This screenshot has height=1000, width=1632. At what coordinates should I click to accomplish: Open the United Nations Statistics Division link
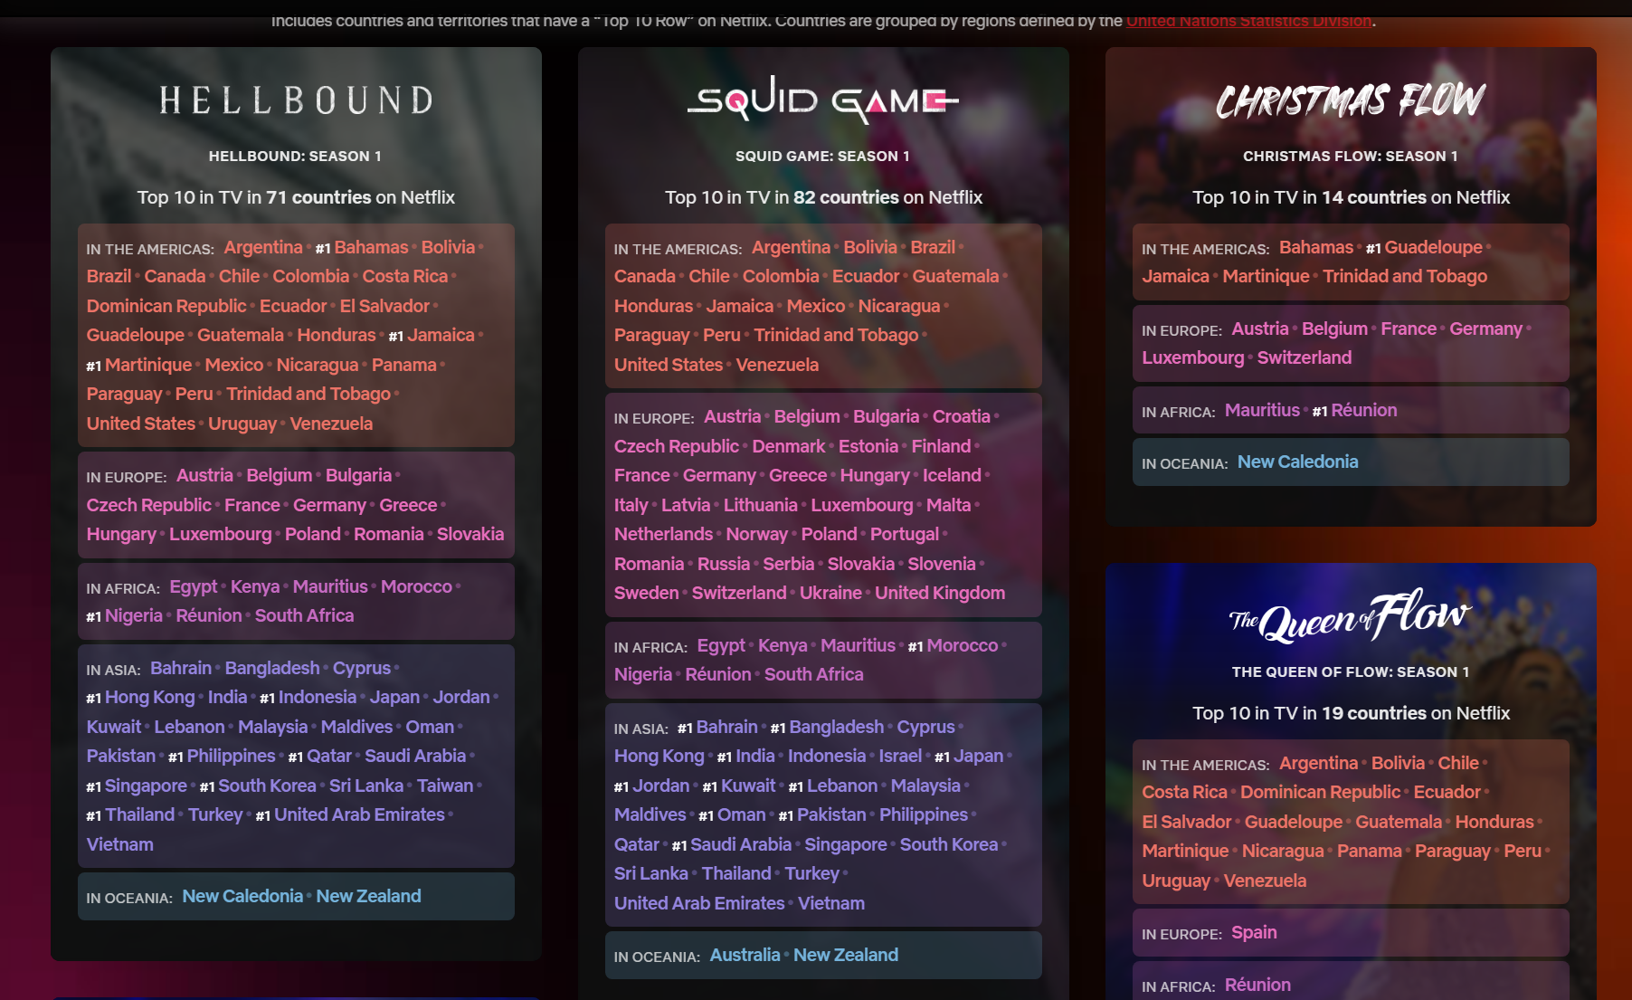click(1248, 20)
